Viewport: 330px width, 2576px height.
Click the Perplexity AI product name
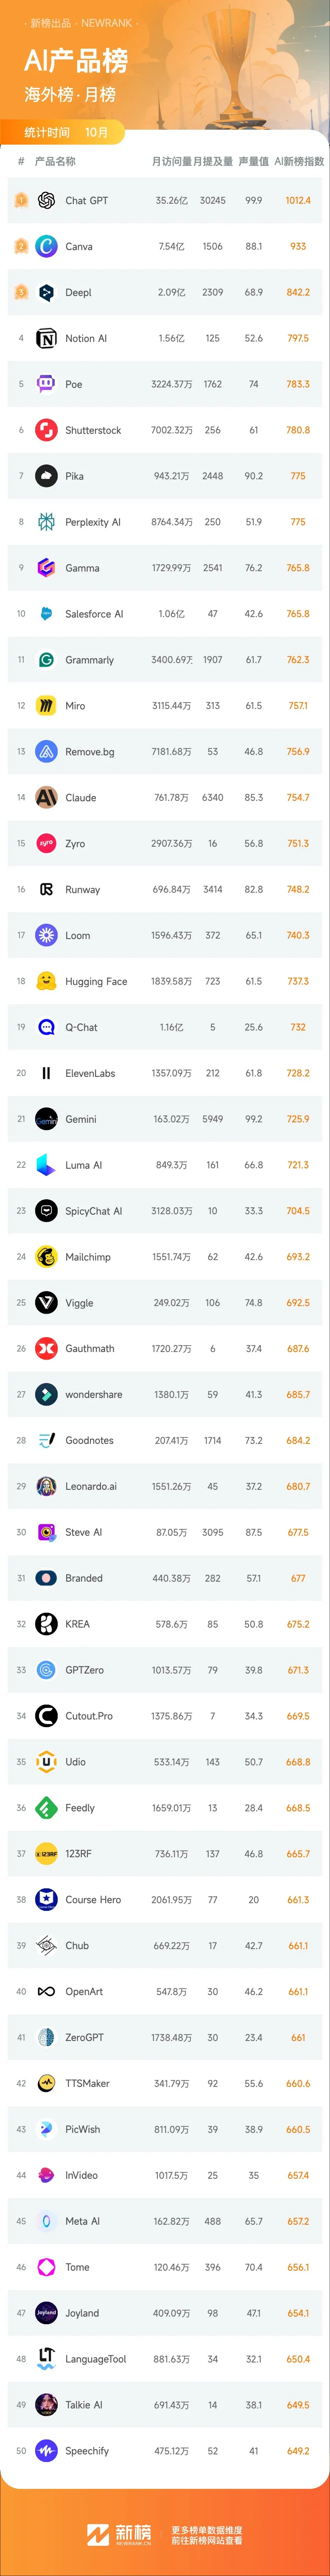(x=93, y=522)
